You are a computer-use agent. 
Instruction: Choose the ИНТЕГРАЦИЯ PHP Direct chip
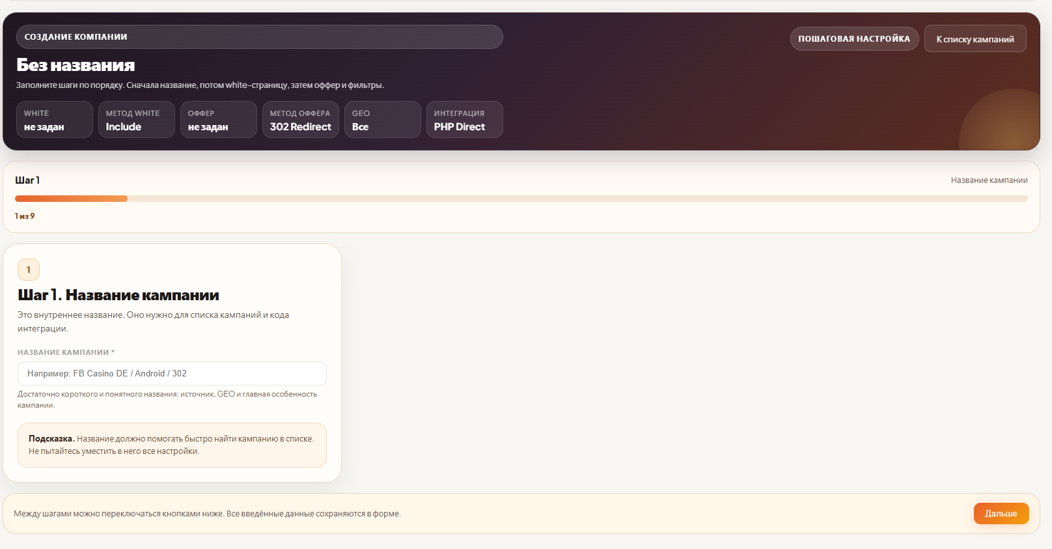pos(464,120)
